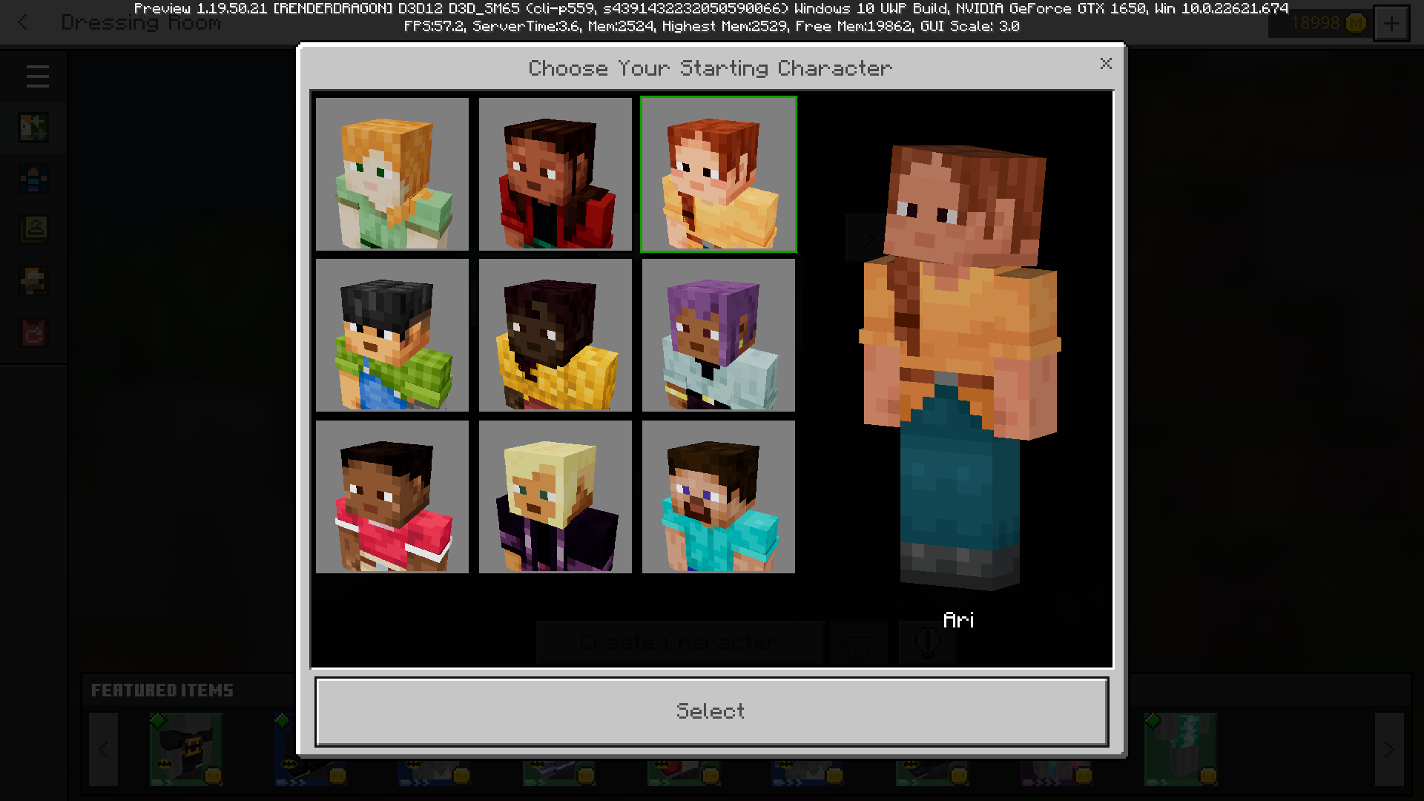Choose the blonde character in dark purple coat
Screen dimensions: 1424x801
555,497
